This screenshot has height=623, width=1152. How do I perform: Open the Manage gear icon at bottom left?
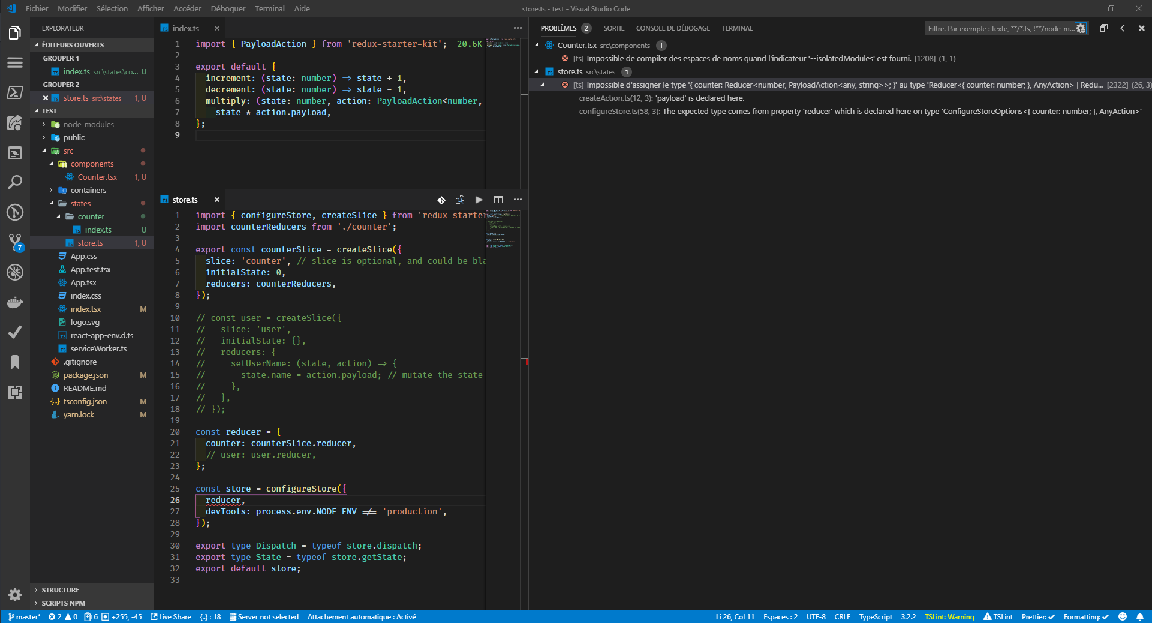tap(15, 595)
